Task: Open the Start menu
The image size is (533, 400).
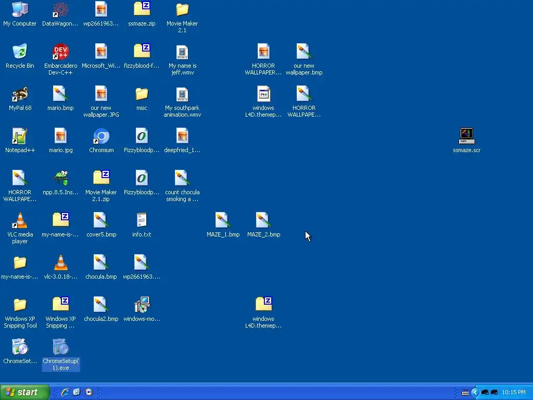Action: pyautogui.click(x=25, y=392)
